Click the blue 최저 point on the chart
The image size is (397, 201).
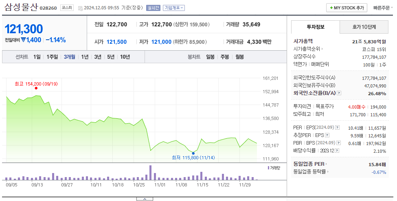click(193, 154)
